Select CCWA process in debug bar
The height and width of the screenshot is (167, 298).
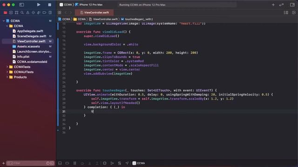point(139,163)
